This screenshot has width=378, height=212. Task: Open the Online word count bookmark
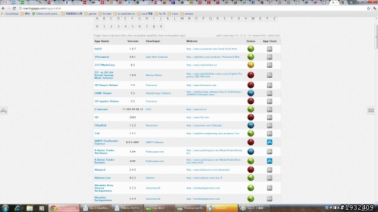(x=45, y=14)
